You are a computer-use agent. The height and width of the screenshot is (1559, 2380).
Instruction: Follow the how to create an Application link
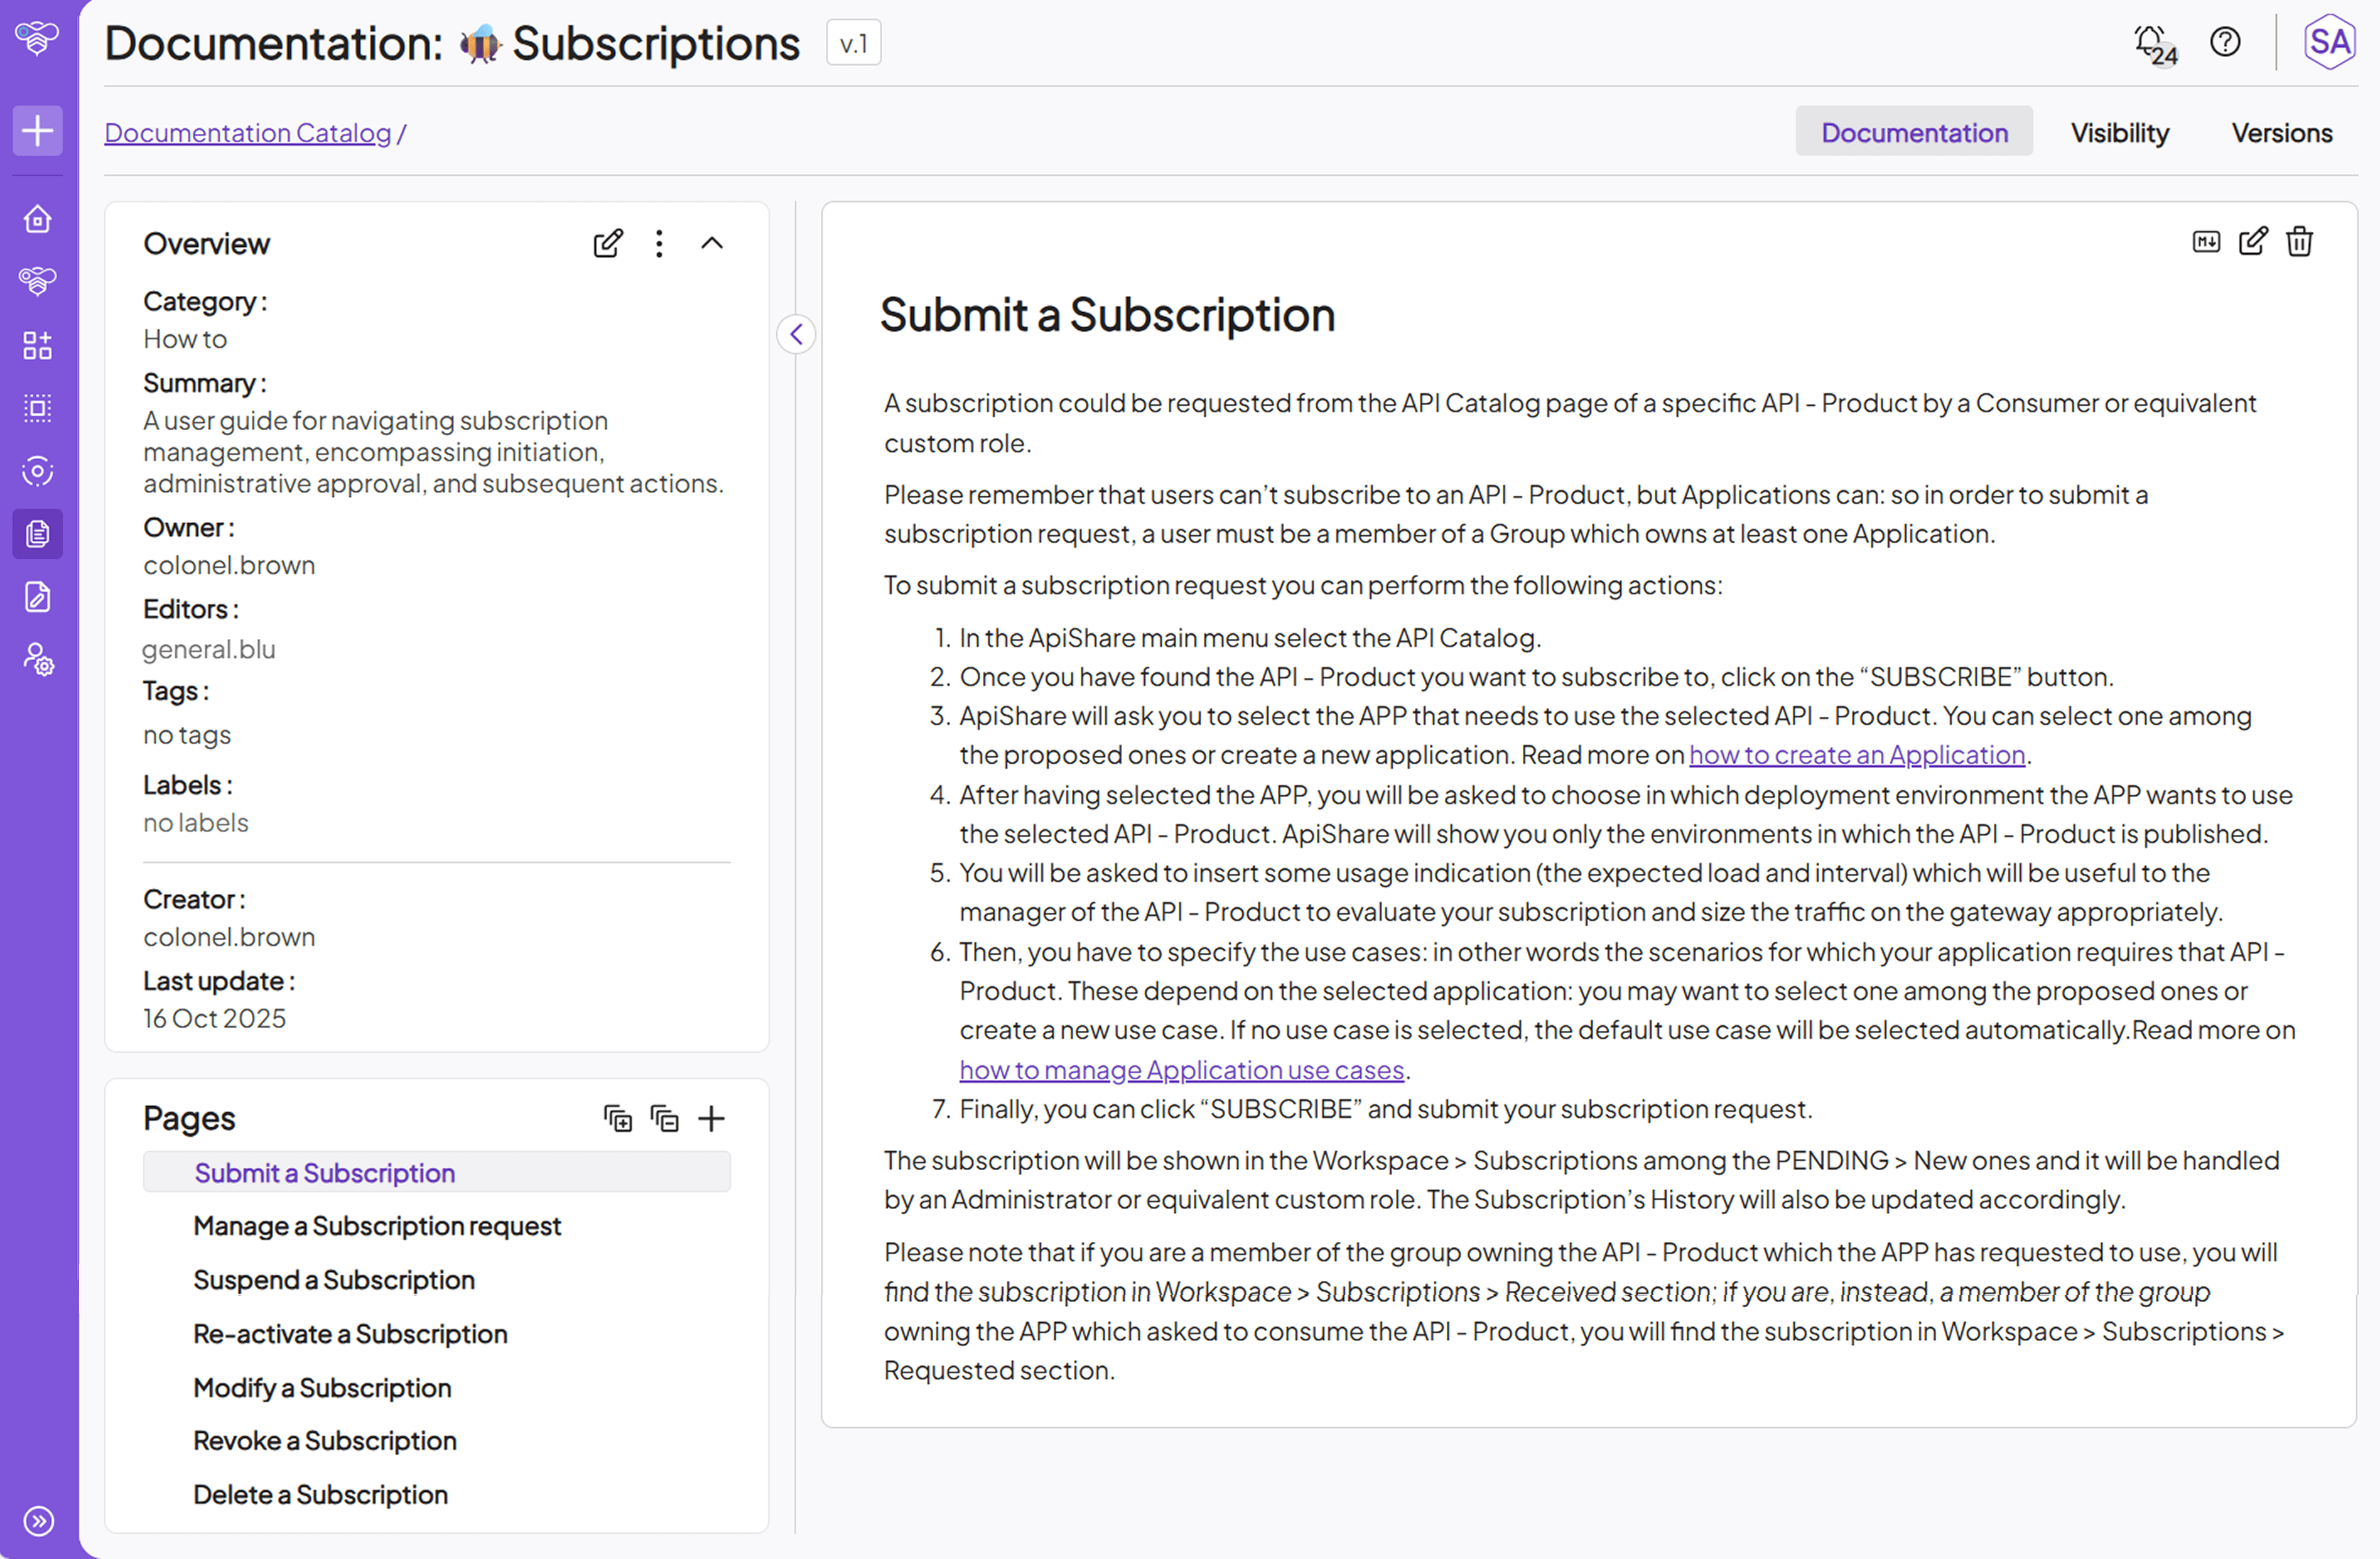pyautogui.click(x=1856, y=755)
